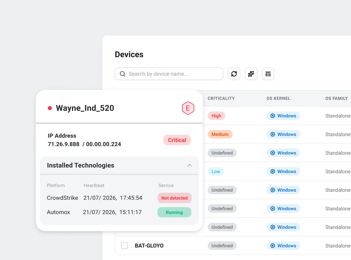The image size is (351, 260).
Task: Click the Low criticality tag
Action: 216,172
